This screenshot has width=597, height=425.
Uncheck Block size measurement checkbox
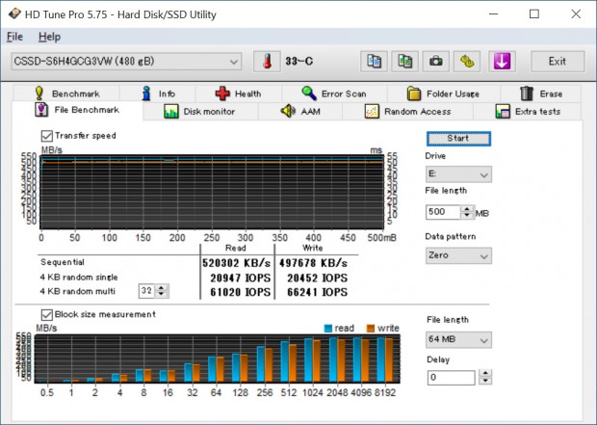point(46,314)
